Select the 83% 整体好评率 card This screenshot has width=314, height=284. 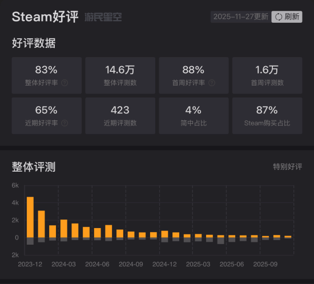pos(47,75)
